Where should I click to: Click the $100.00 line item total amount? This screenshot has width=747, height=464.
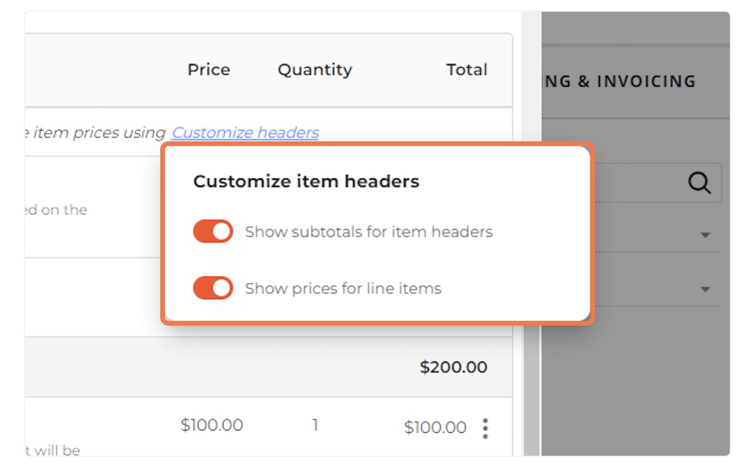(x=435, y=427)
